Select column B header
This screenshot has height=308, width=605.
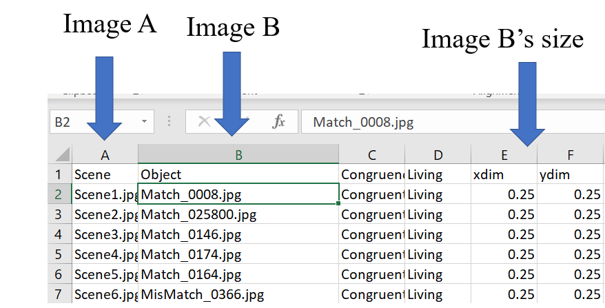tap(238, 155)
